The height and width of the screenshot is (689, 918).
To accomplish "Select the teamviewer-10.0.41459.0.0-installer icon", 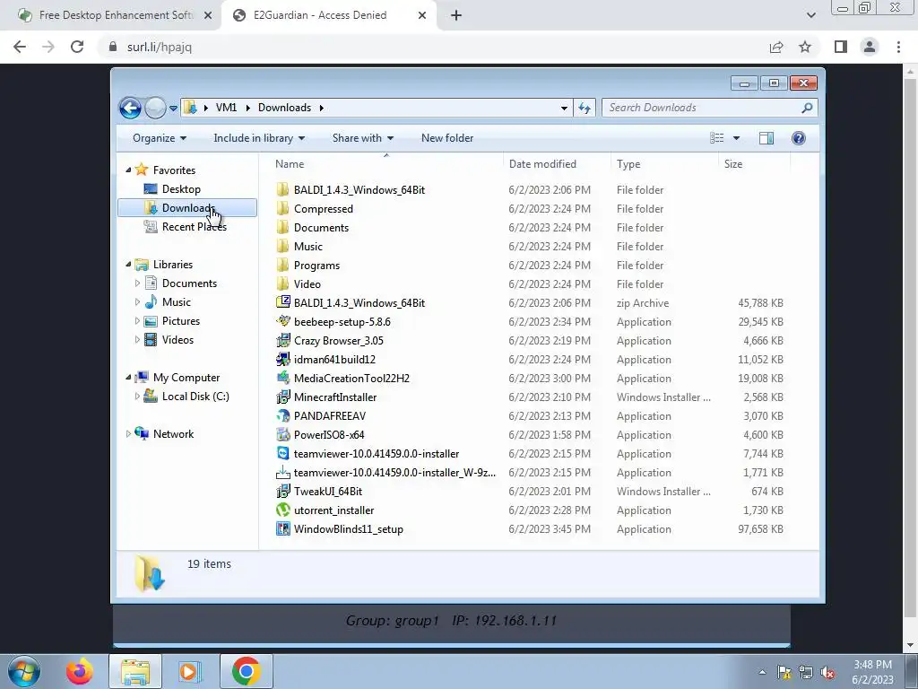I will [x=282, y=453].
